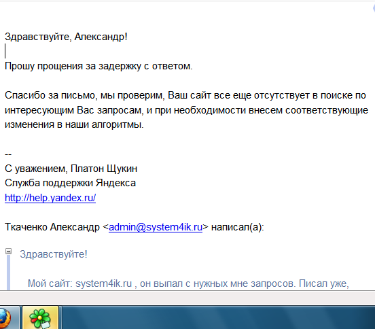Click the word "написал(а):"

[238, 227]
